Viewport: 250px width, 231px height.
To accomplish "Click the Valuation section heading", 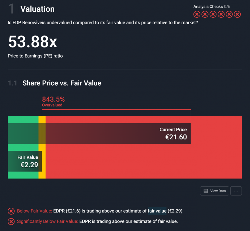I will pos(37,9).
